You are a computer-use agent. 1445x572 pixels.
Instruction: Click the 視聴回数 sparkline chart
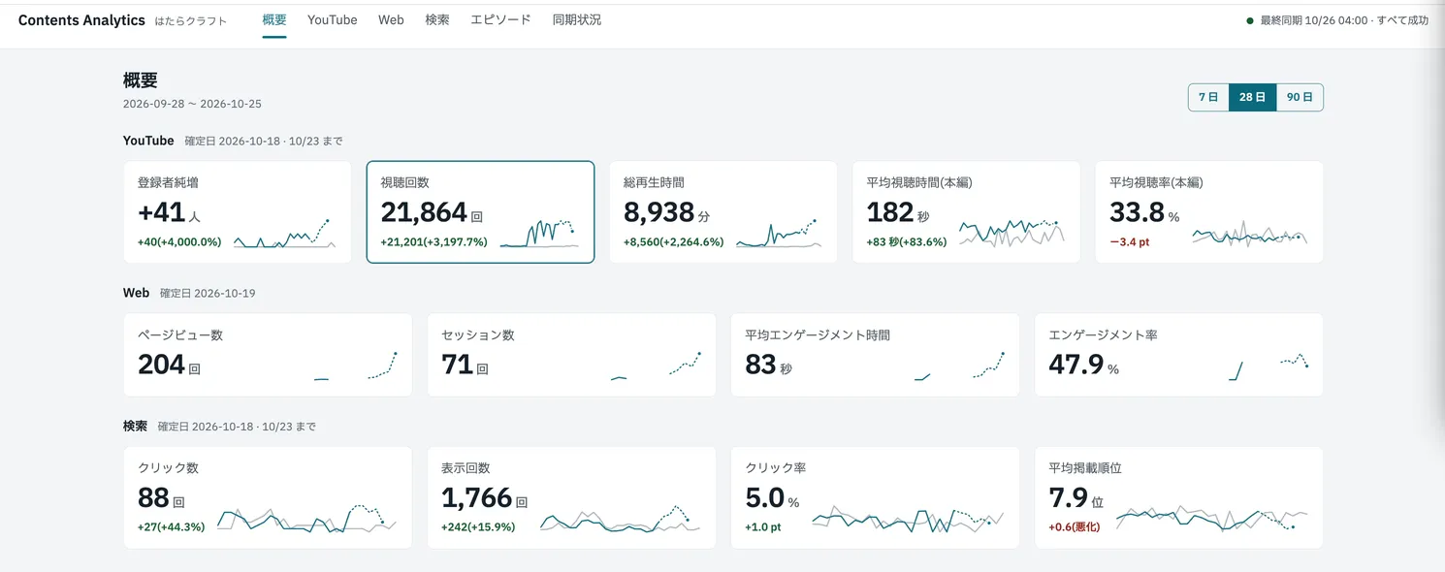tap(539, 232)
